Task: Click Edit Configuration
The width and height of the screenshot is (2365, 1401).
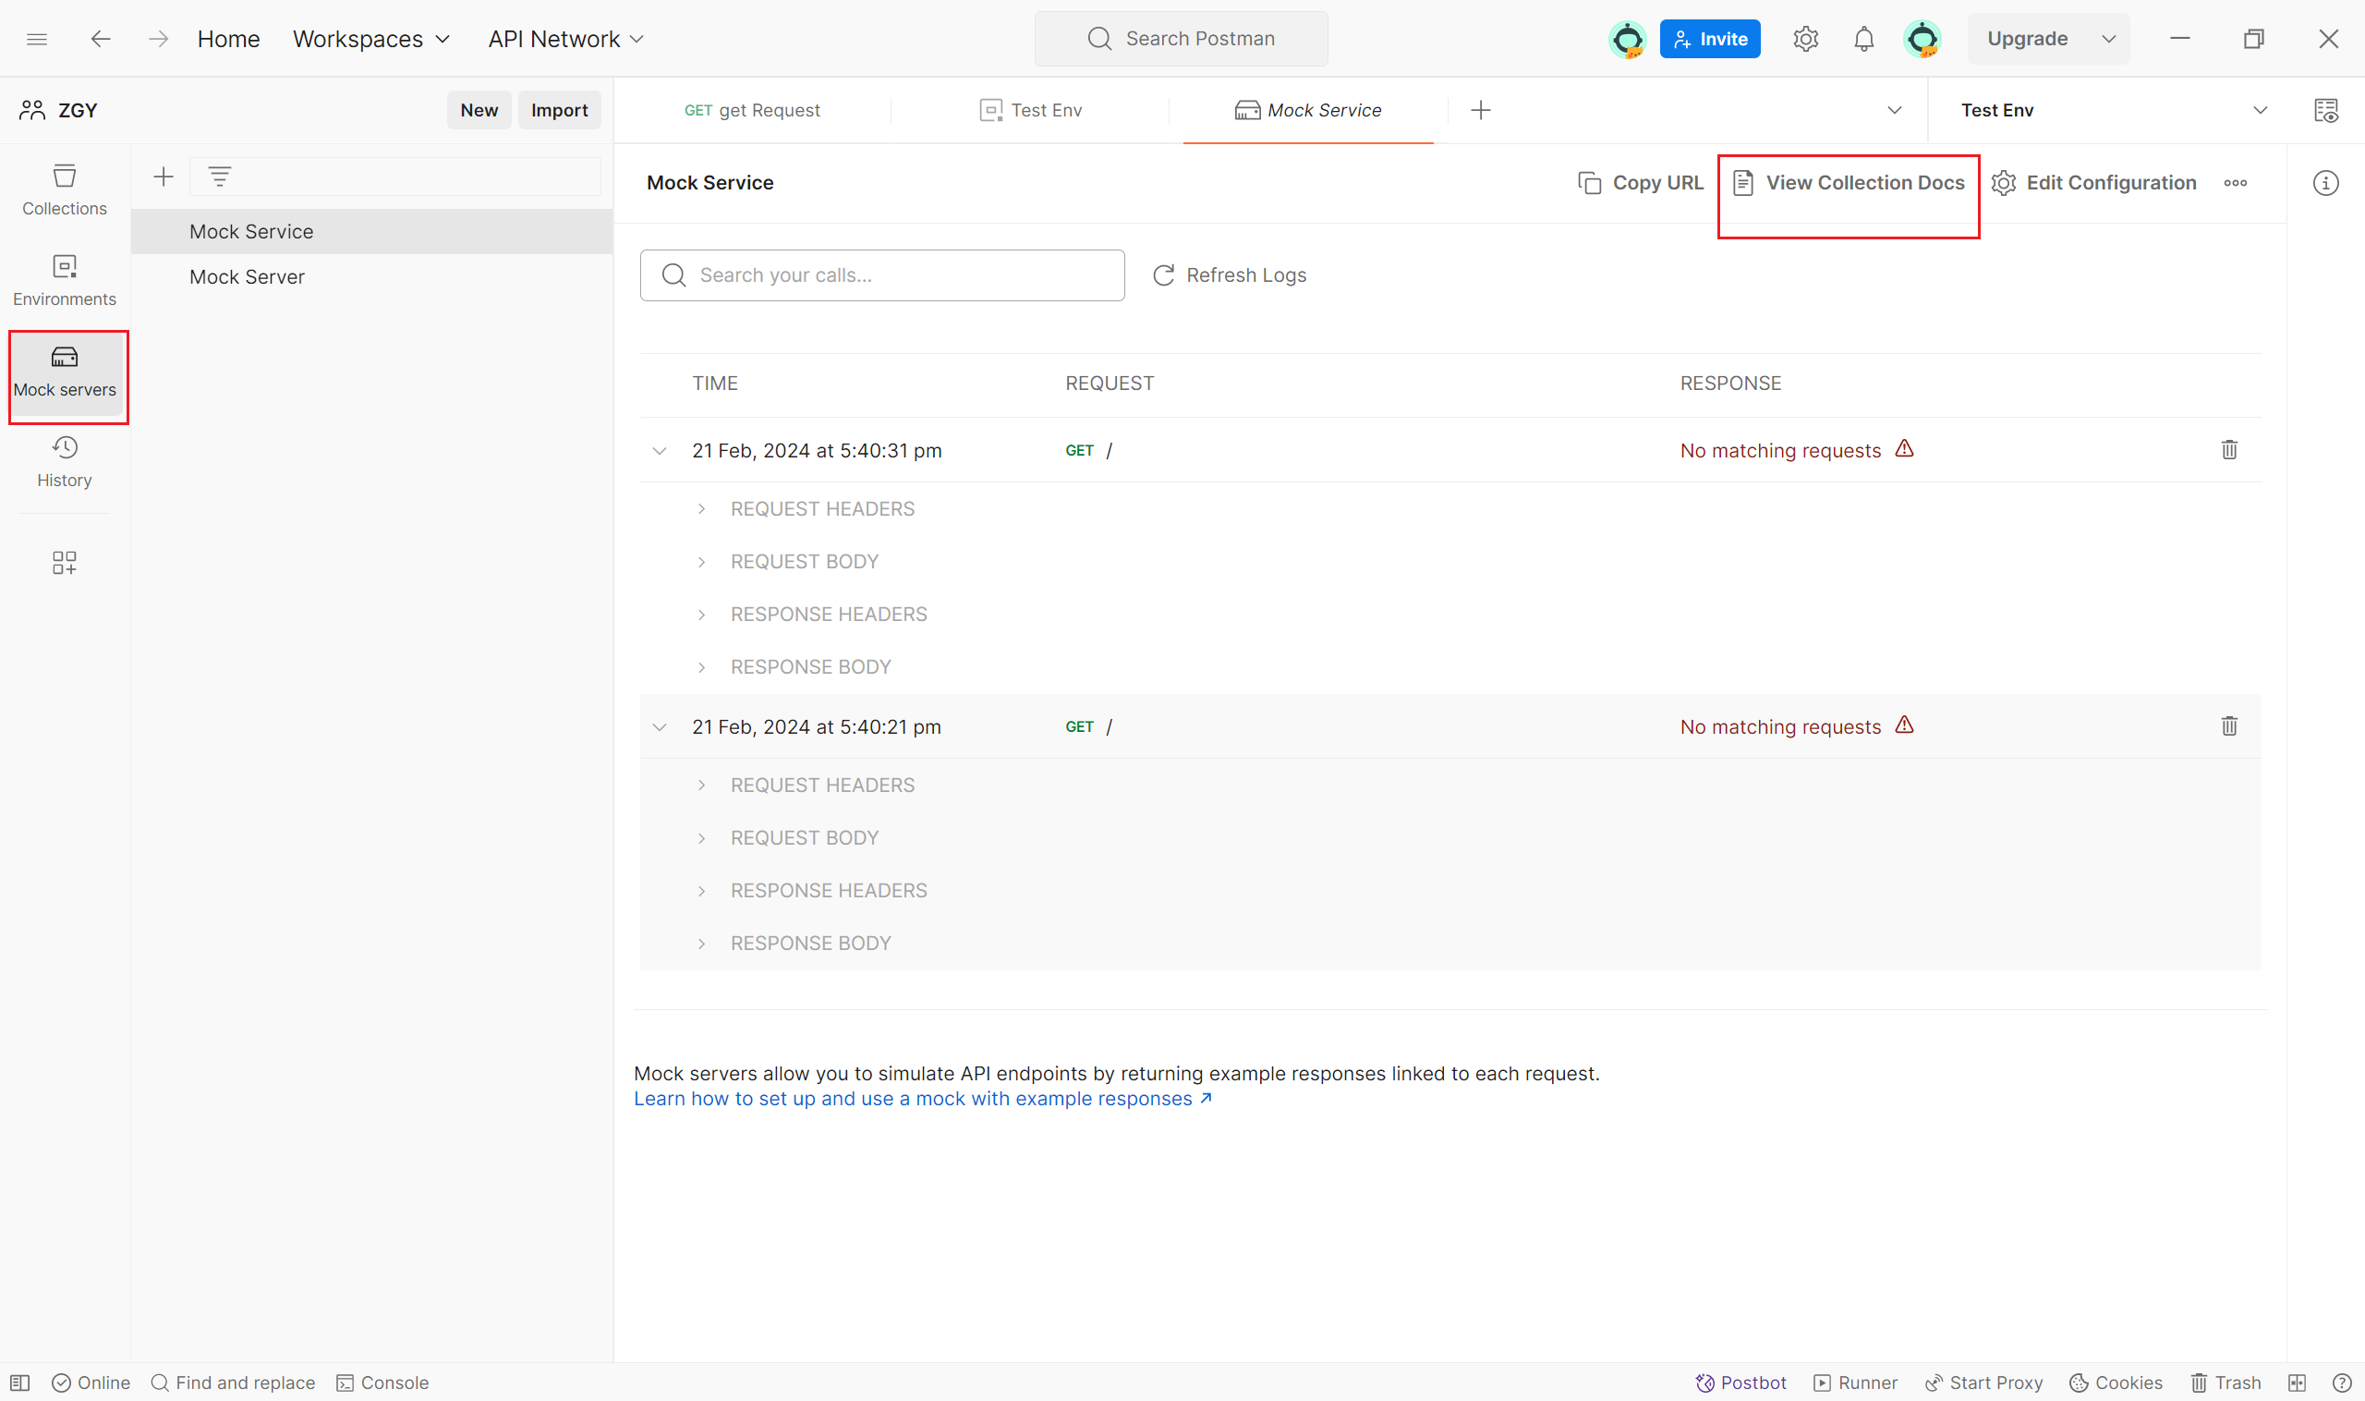Action: click(x=2094, y=183)
